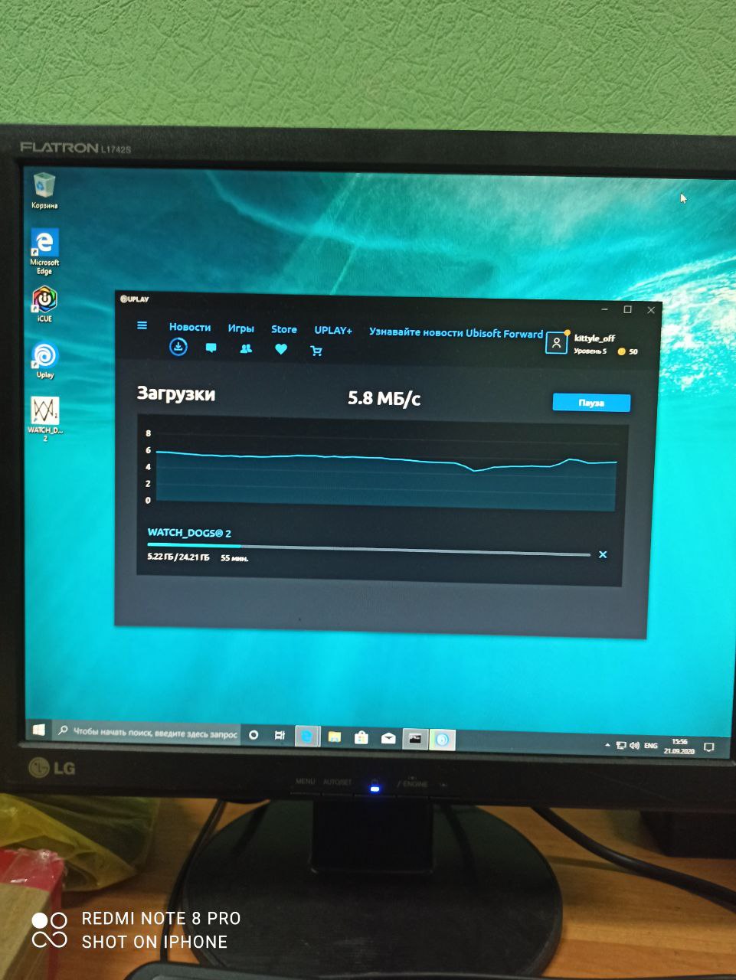The image size is (736, 980).
Task: Open the notification center icon
Action: click(x=709, y=747)
